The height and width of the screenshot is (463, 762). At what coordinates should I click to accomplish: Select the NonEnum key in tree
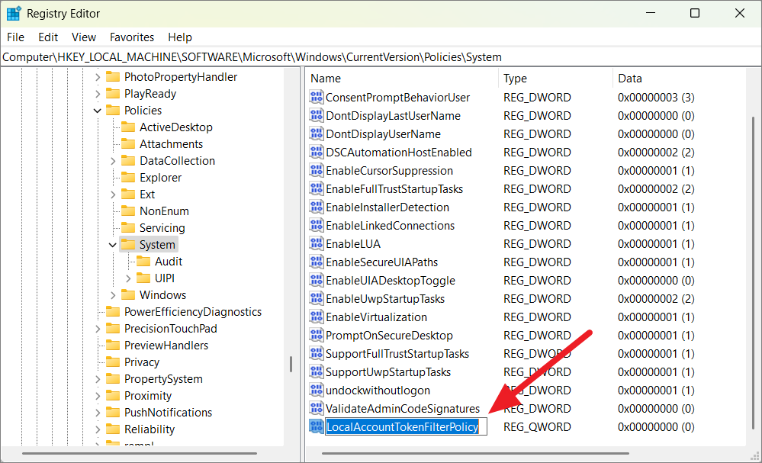(164, 211)
